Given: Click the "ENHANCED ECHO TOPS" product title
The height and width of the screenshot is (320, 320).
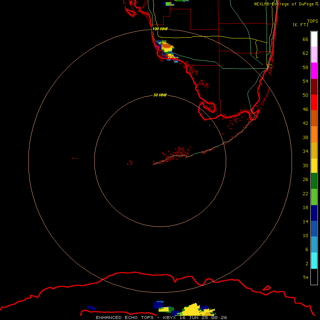Looking at the screenshot, I should tap(125, 318).
